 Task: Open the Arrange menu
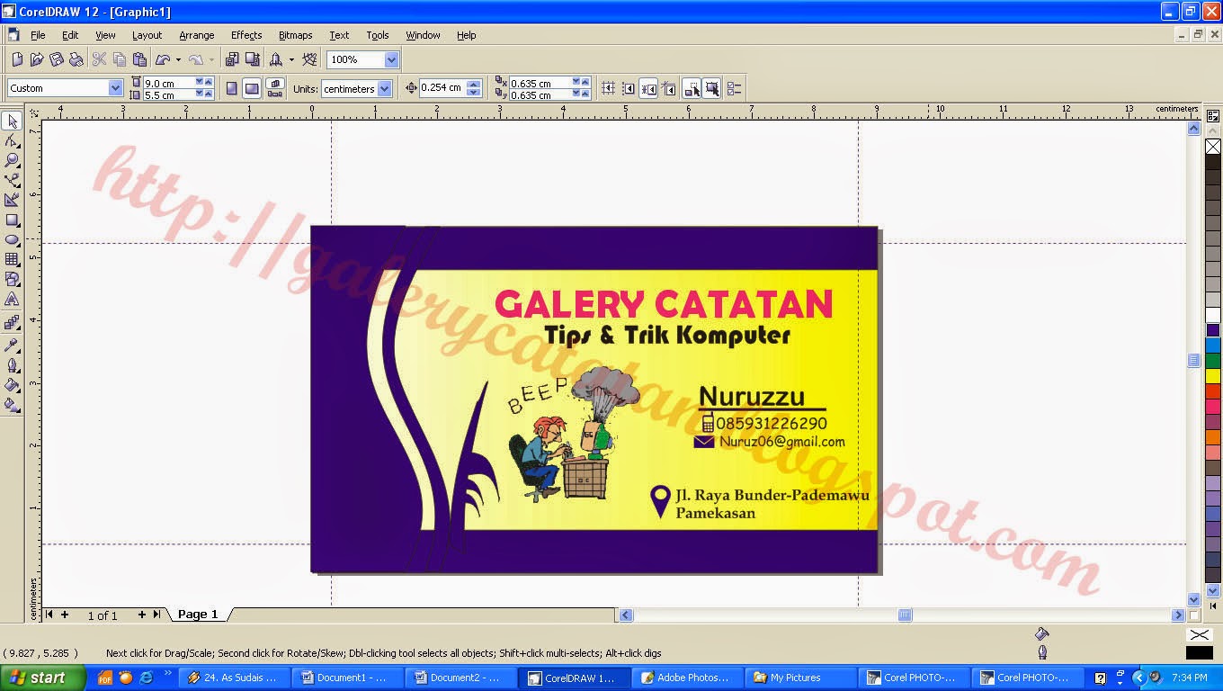coord(196,35)
